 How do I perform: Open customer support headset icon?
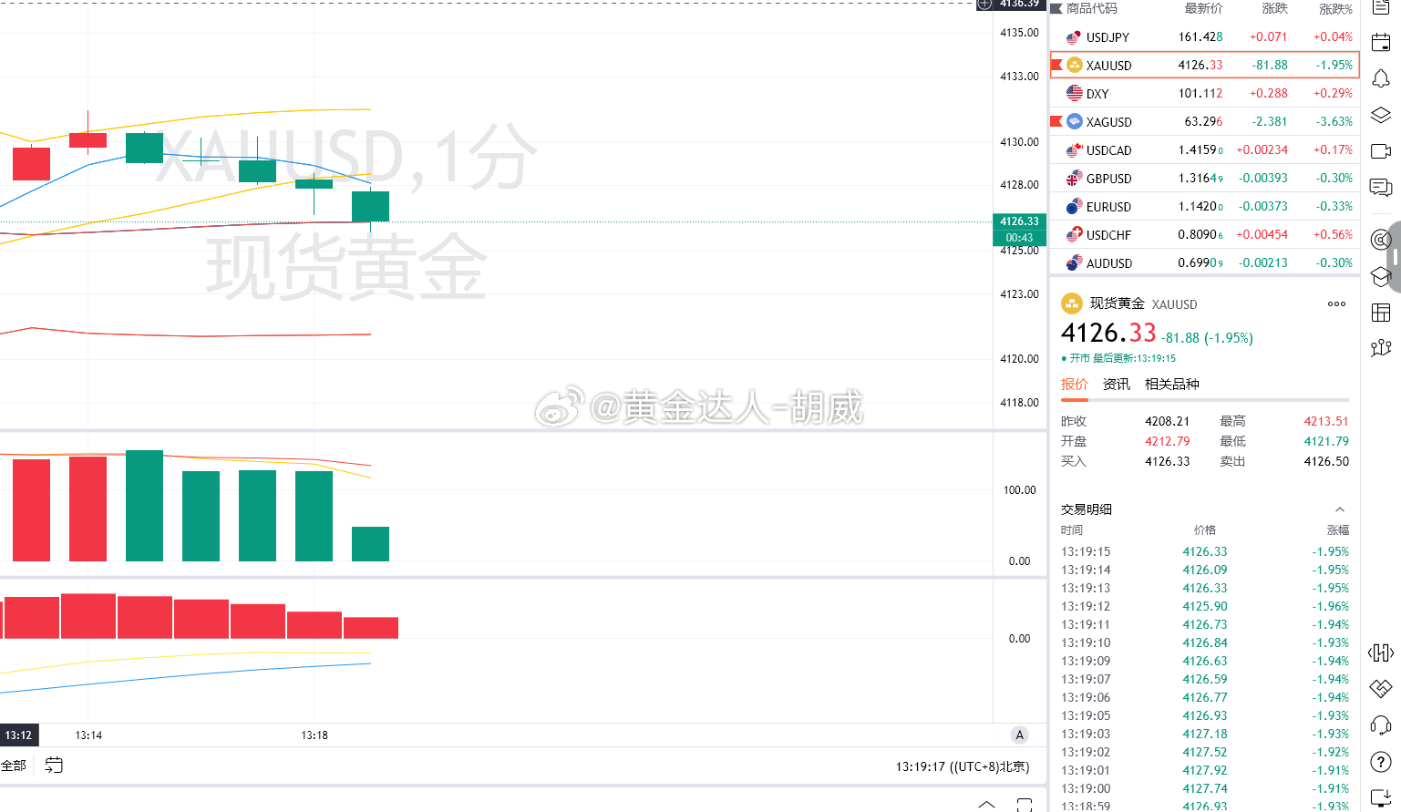point(1381,725)
